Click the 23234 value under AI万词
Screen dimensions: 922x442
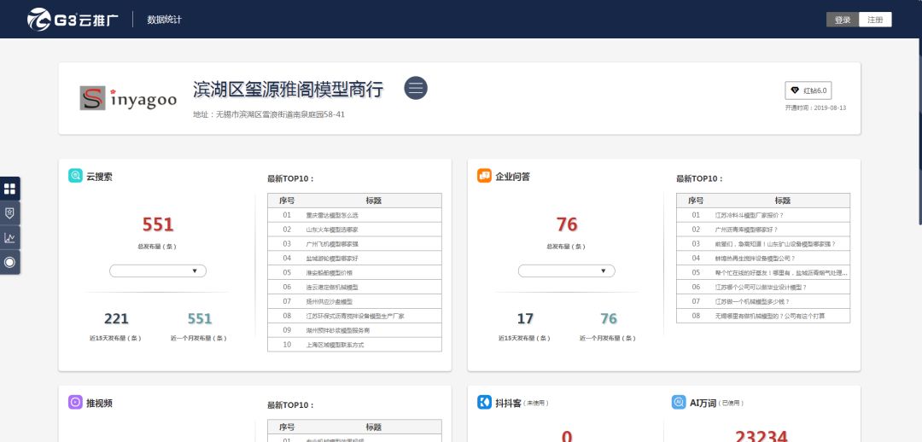761,436
